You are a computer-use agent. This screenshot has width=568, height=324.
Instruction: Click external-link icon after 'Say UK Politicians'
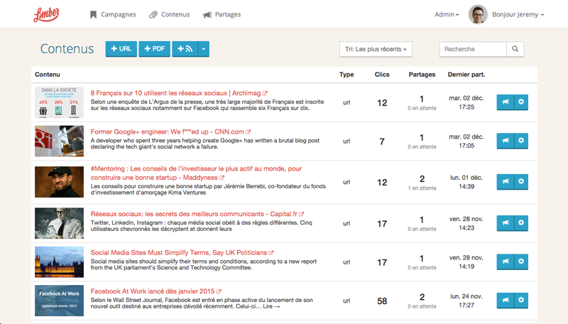coord(271,253)
